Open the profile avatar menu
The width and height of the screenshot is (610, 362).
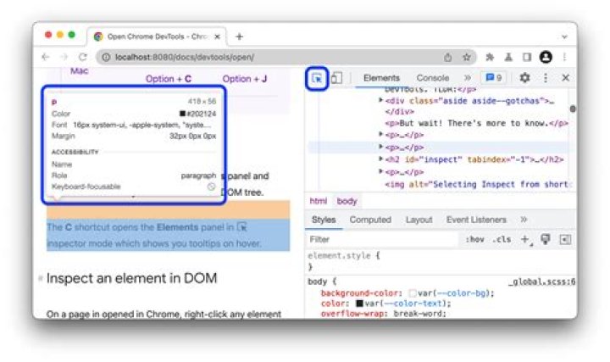pyautogui.click(x=546, y=57)
